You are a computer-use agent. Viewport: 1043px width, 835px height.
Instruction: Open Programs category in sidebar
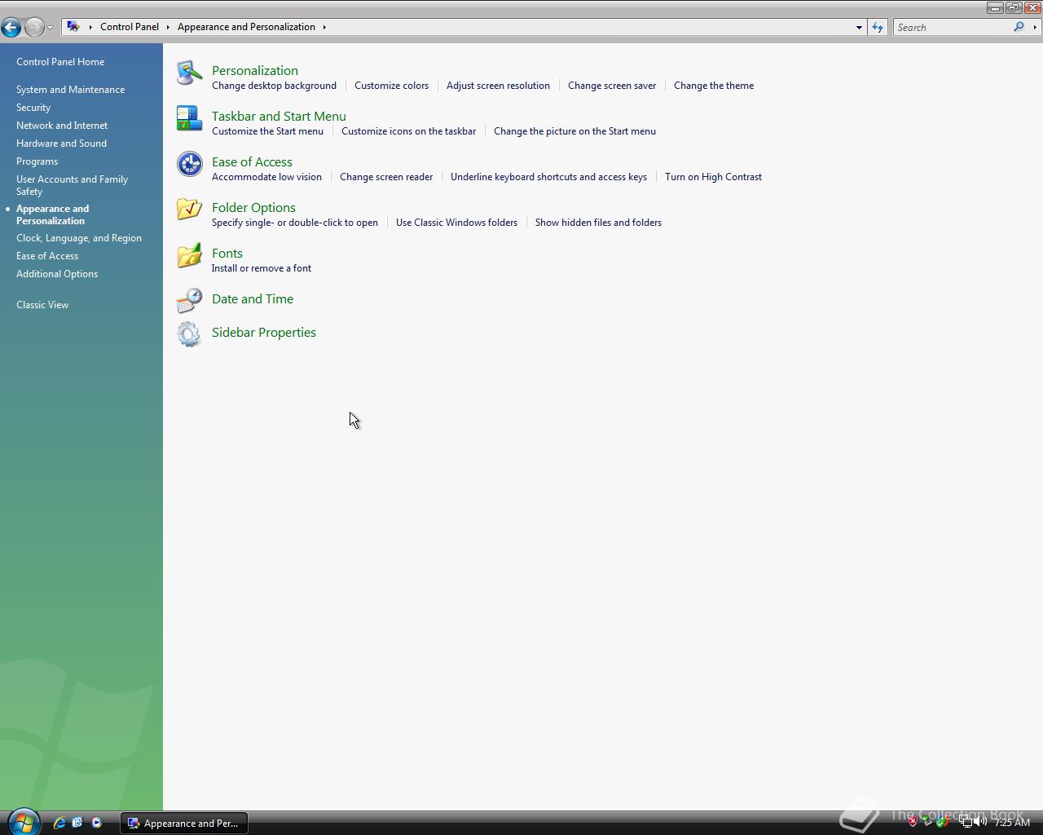tap(37, 161)
